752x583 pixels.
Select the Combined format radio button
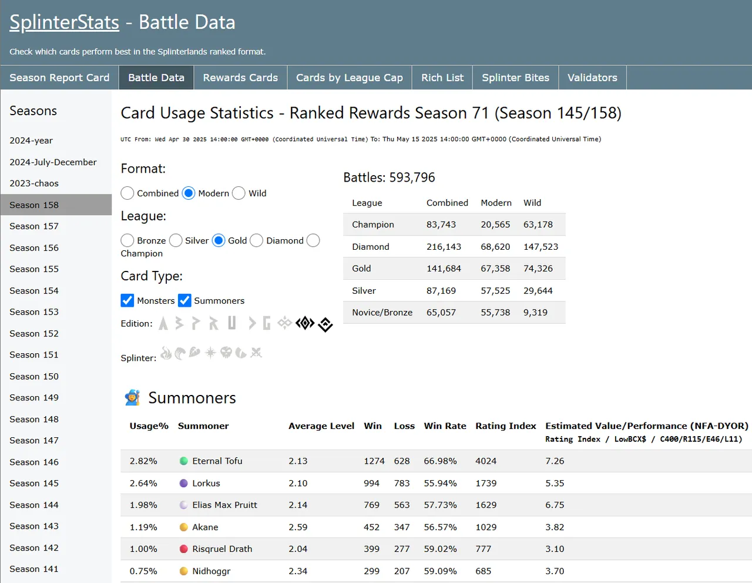click(x=127, y=193)
